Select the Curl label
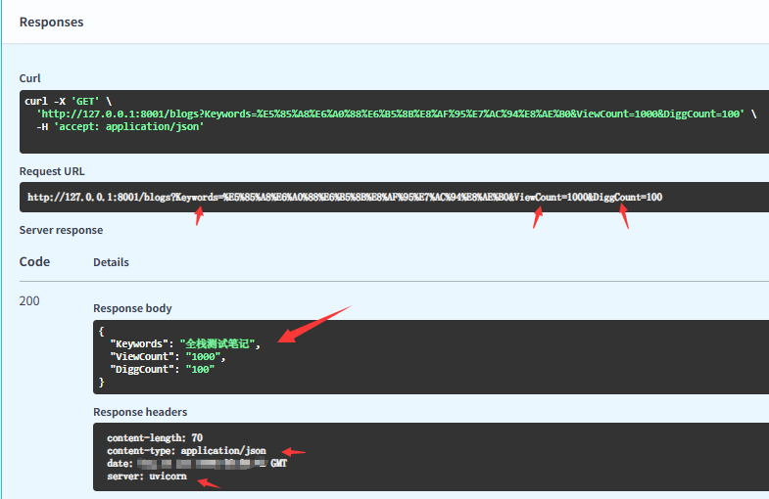Screen dimensions: 769x499 (30, 78)
